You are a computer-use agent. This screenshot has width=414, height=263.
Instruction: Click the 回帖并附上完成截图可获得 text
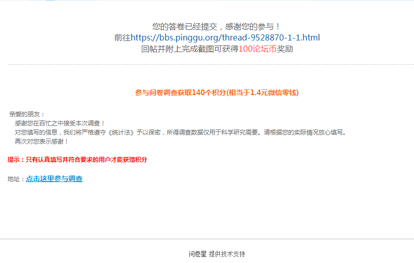190,49
